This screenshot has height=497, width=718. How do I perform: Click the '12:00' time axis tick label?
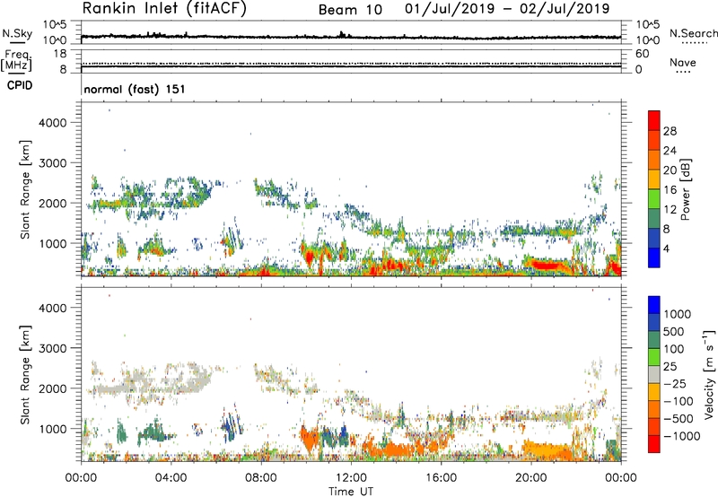(351, 478)
